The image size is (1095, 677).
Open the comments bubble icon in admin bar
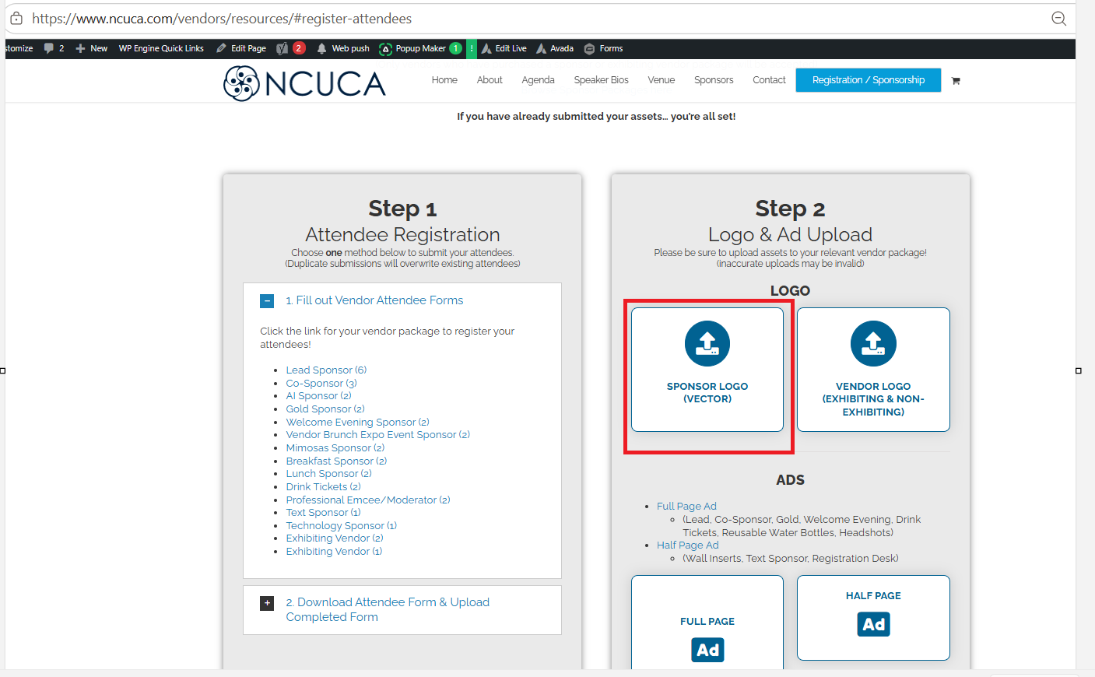49,48
